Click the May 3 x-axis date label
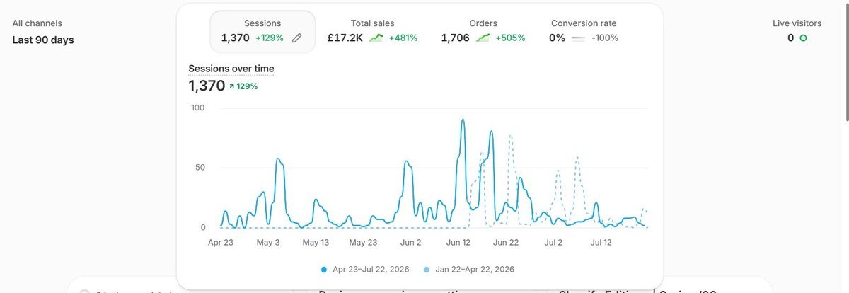 coord(268,242)
